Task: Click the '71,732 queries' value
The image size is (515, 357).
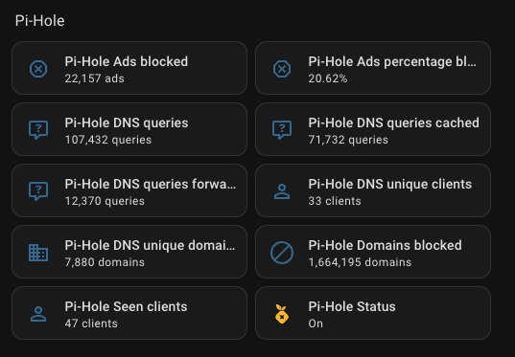Action: [x=348, y=140]
